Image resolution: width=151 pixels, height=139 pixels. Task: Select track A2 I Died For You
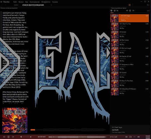130,26
